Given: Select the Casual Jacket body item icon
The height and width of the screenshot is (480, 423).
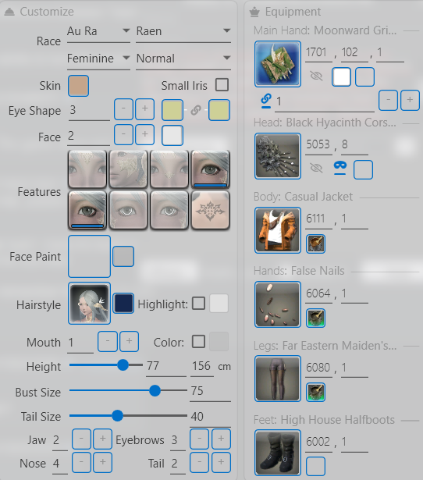Looking at the screenshot, I should 278,230.
